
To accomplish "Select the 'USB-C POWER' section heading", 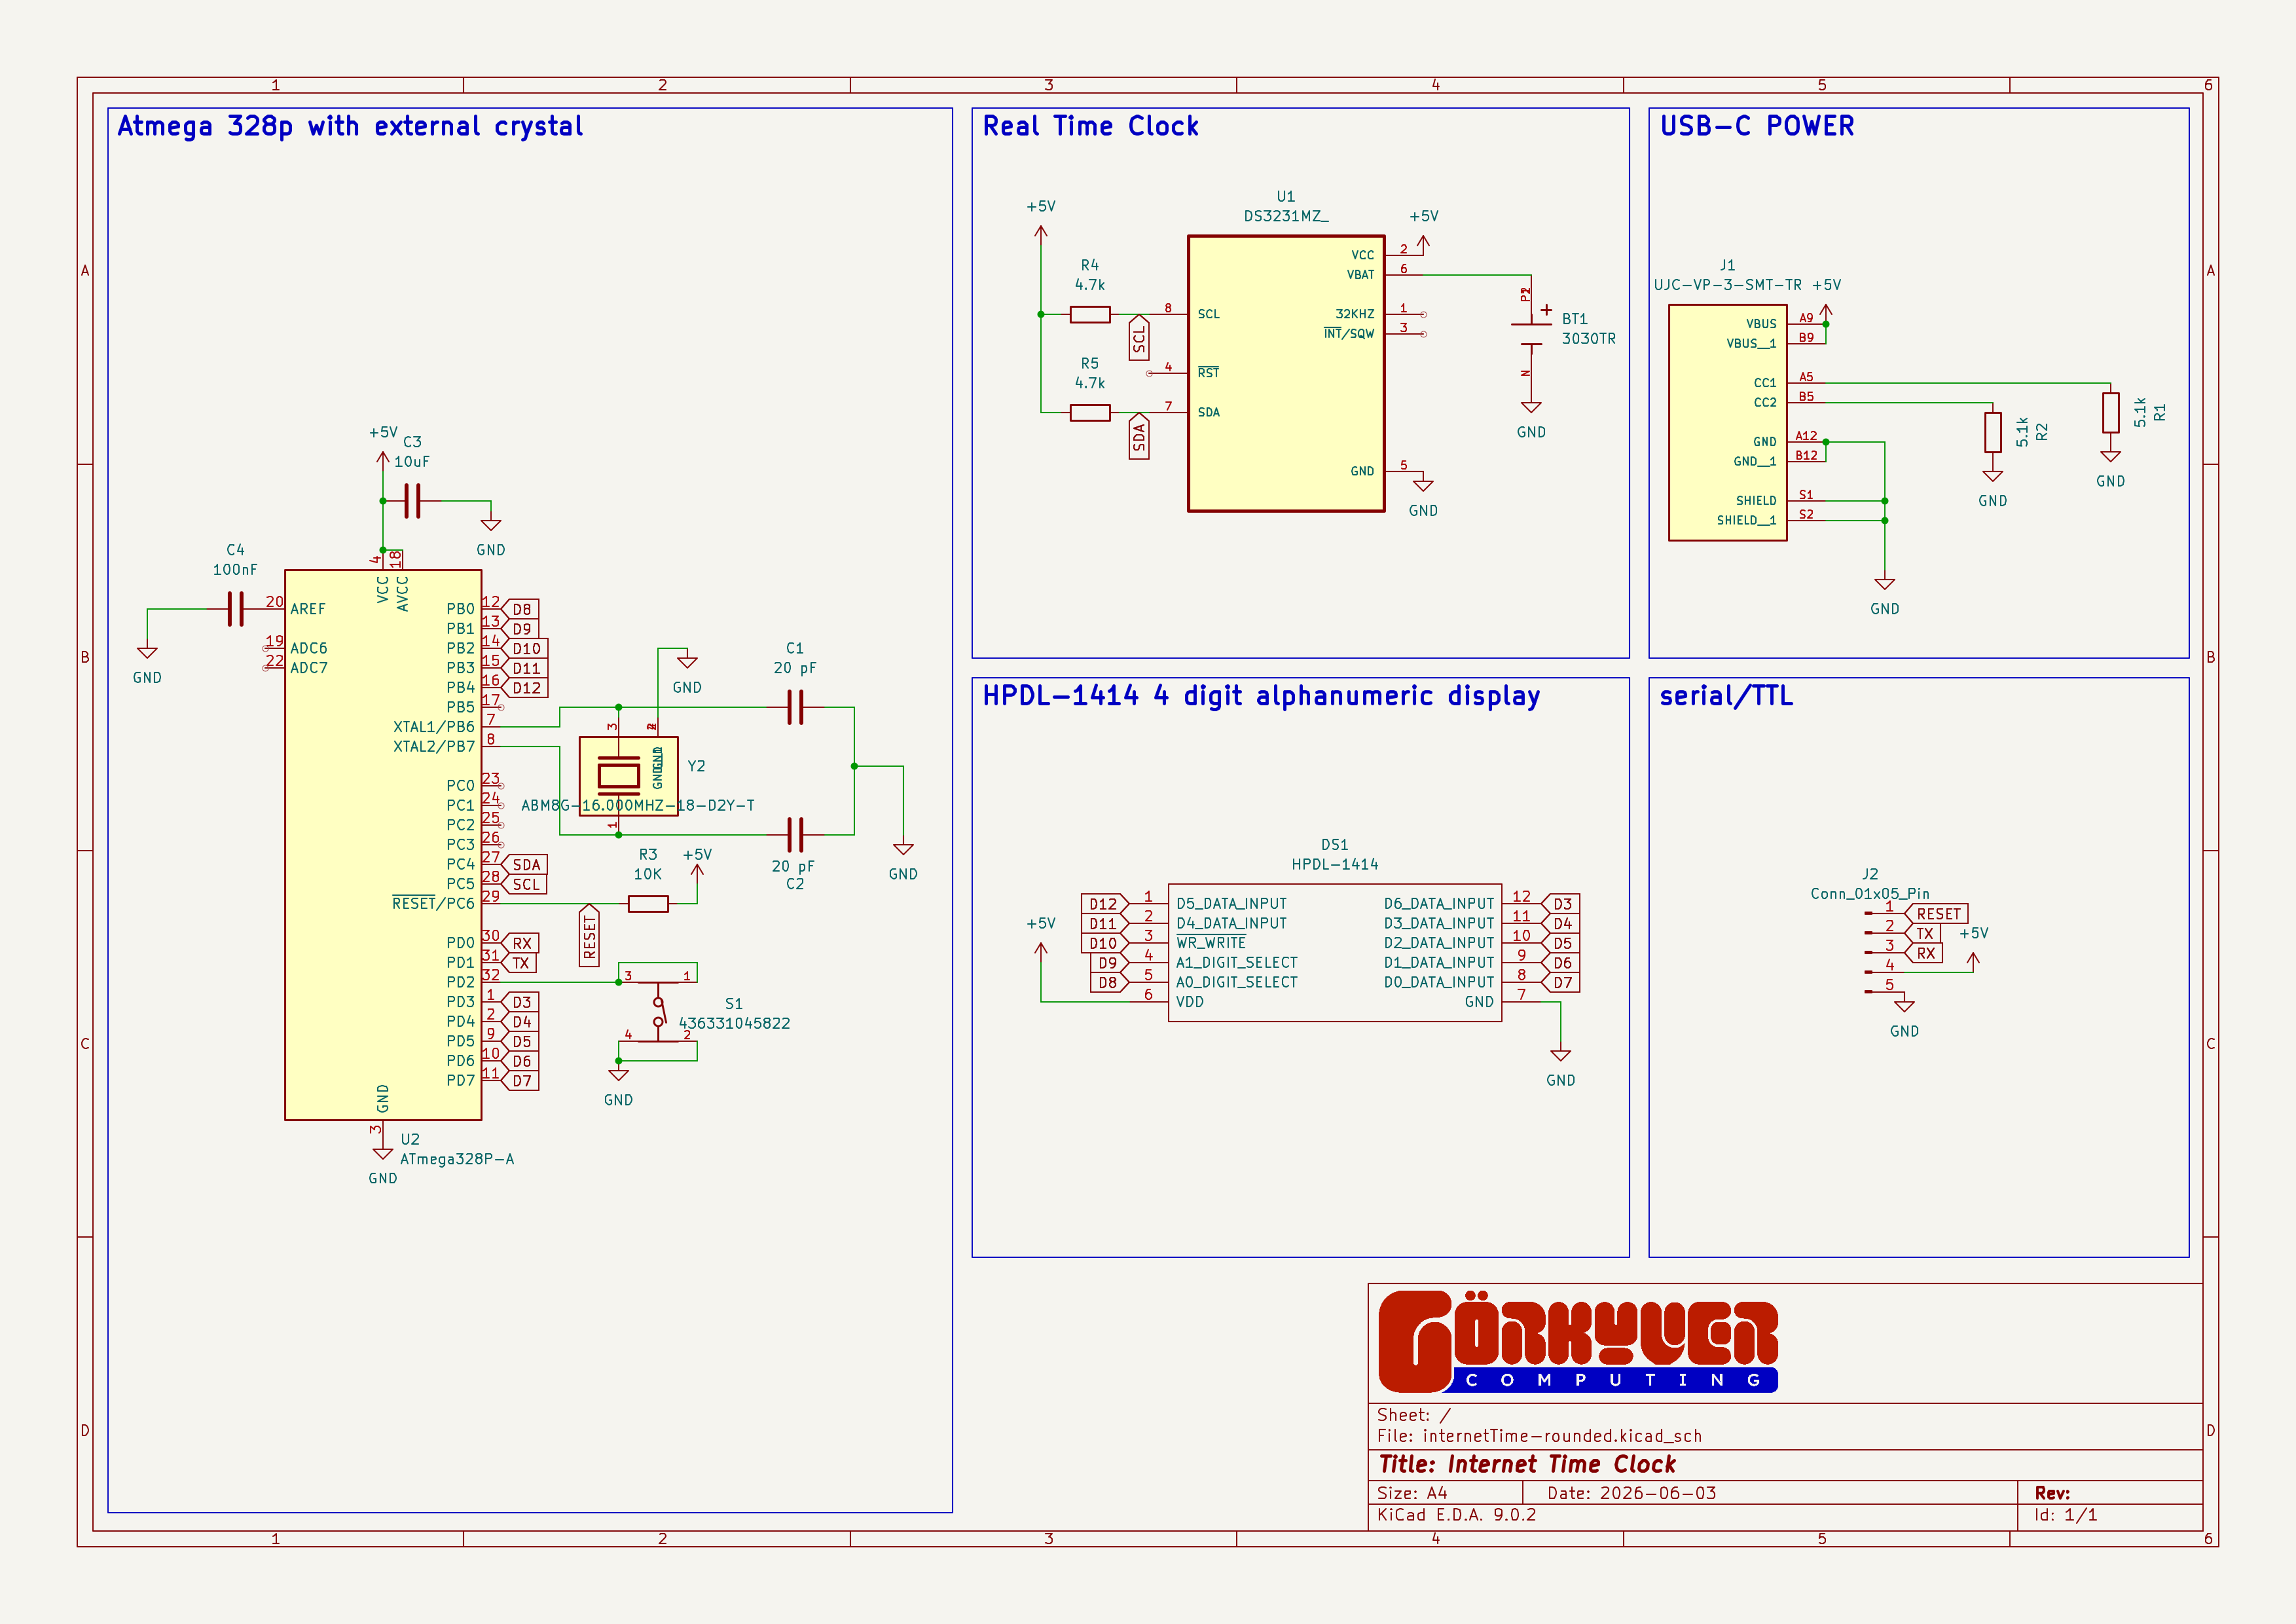I will coord(1757,127).
